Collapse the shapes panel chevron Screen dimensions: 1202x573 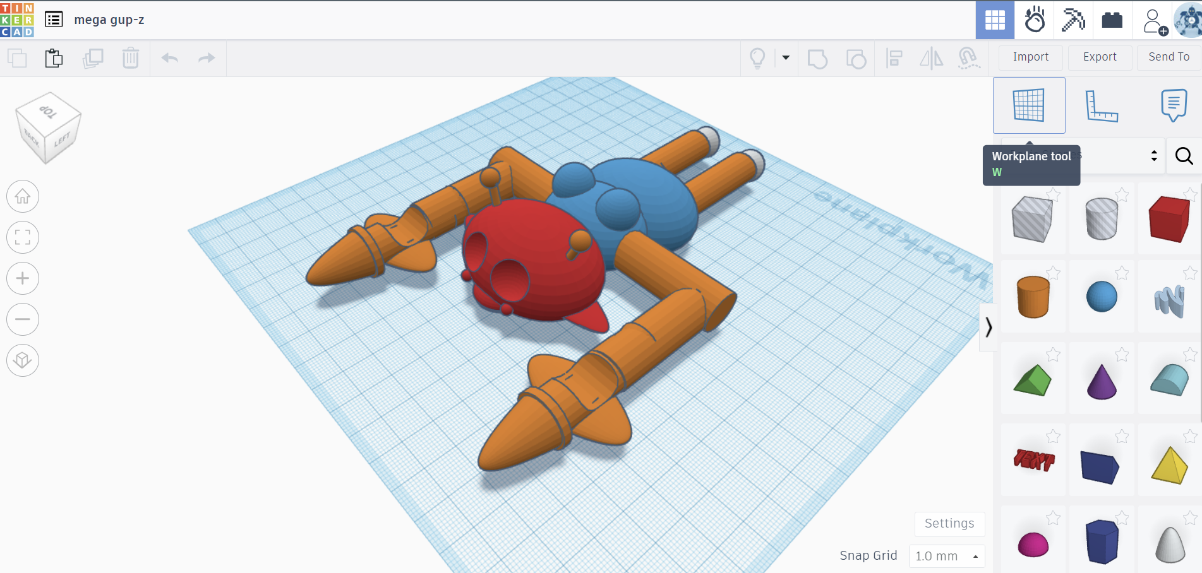coord(989,327)
